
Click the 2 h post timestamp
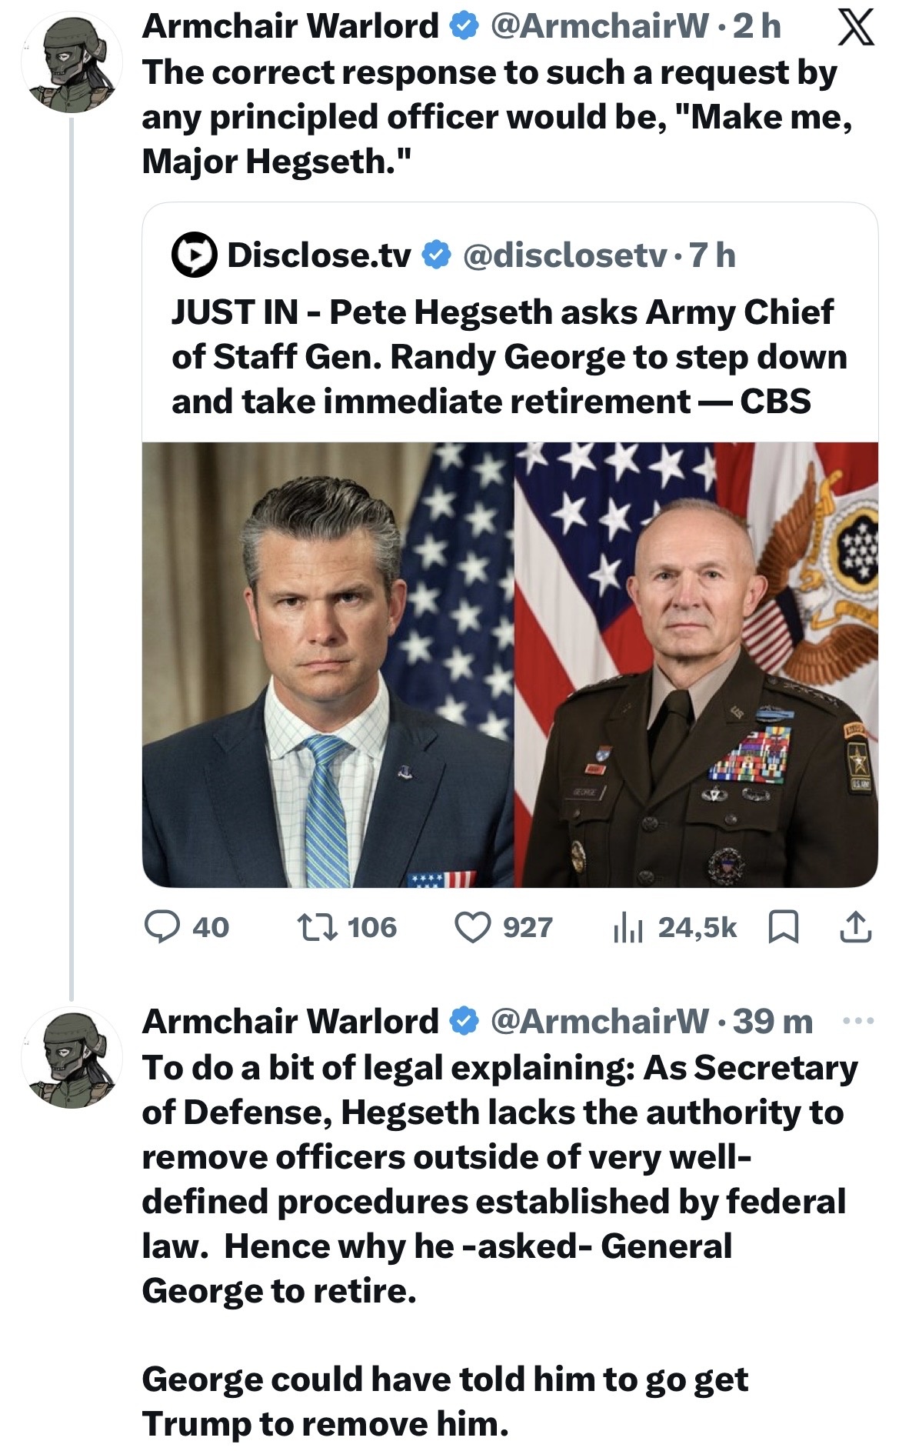(x=756, y=26)
